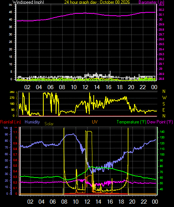Viewport: 174px width, 207px height.
Task: Click the 0.3 rainfall scale value
Action: coord(15,177)
